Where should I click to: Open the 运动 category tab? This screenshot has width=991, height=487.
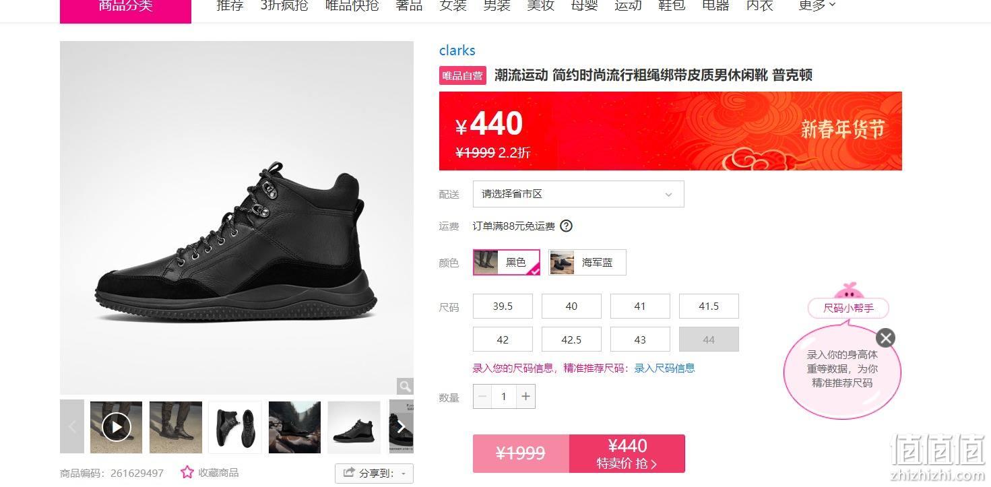click(x=628, y=5)
